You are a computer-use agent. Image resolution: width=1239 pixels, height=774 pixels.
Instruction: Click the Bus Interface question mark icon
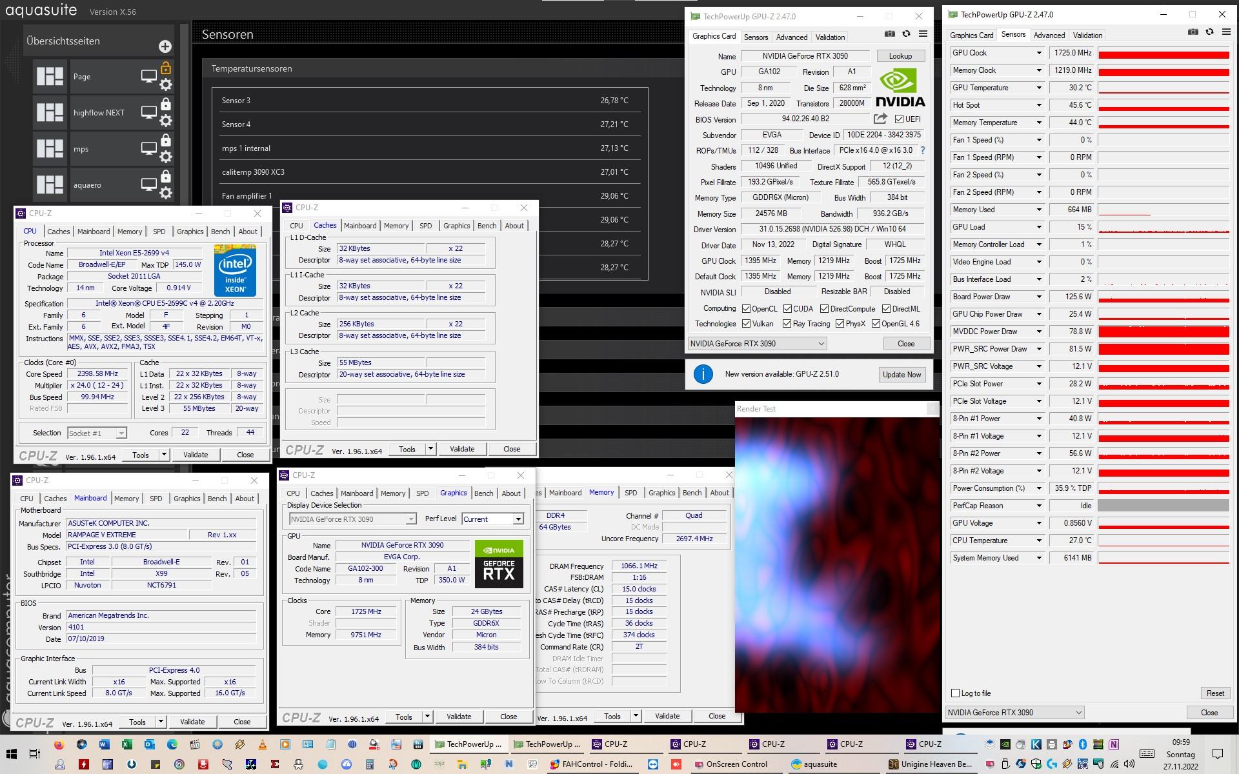click(x=923, y=150)
